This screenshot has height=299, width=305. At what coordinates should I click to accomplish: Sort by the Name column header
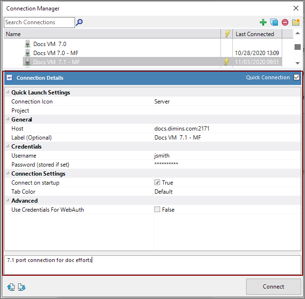tap(112, 34)
